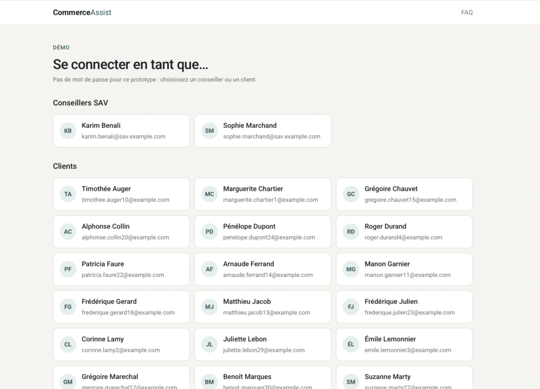Screen dimensions: 540x389
Task: Connect as Corinne Lamy
Action: pyautogui.click(x=121, y=344)
